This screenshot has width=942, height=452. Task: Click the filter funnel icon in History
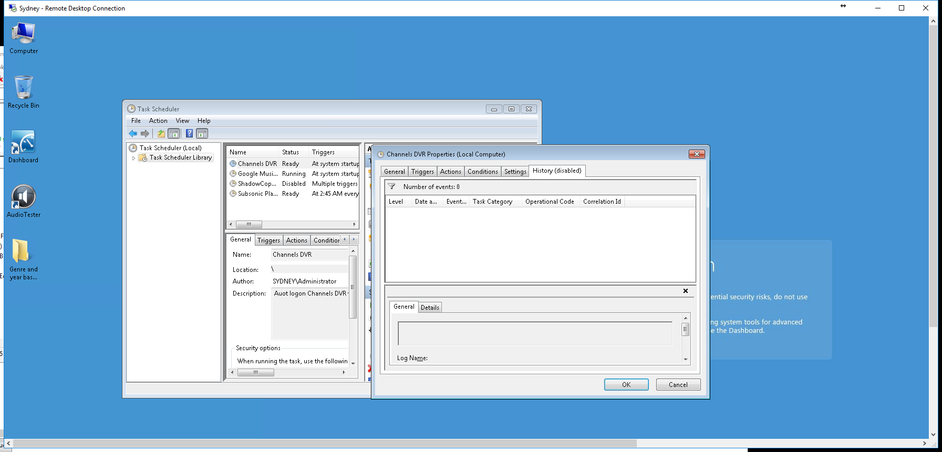tap(391, 187)
